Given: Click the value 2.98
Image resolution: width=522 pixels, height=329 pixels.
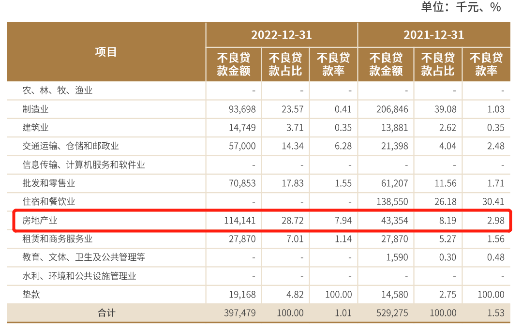Looking at the screenshot, I should [x=496, y=221].
